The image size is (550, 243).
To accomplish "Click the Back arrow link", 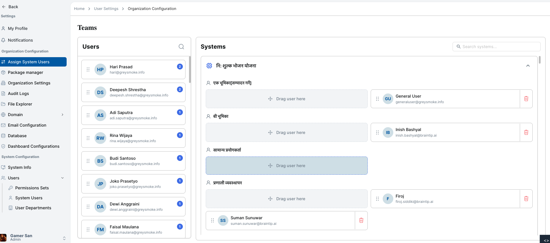I will [x=10, y=7].
